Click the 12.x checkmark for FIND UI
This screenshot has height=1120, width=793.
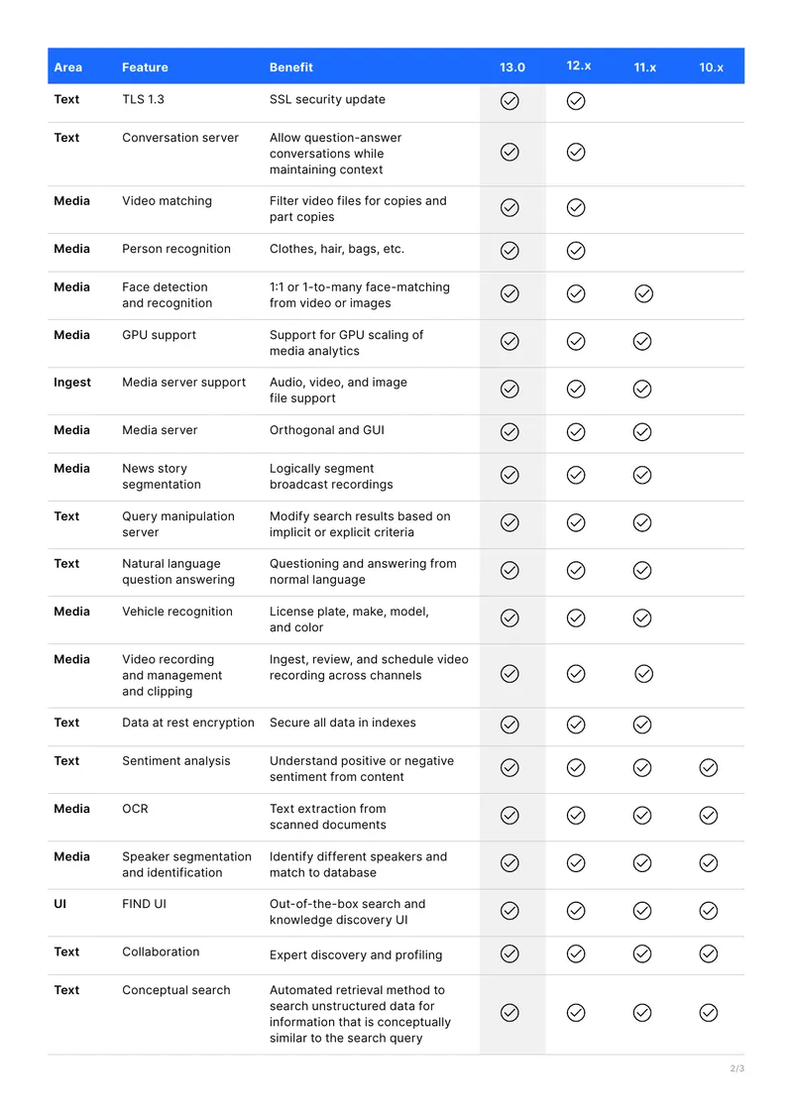pos(576,911)
